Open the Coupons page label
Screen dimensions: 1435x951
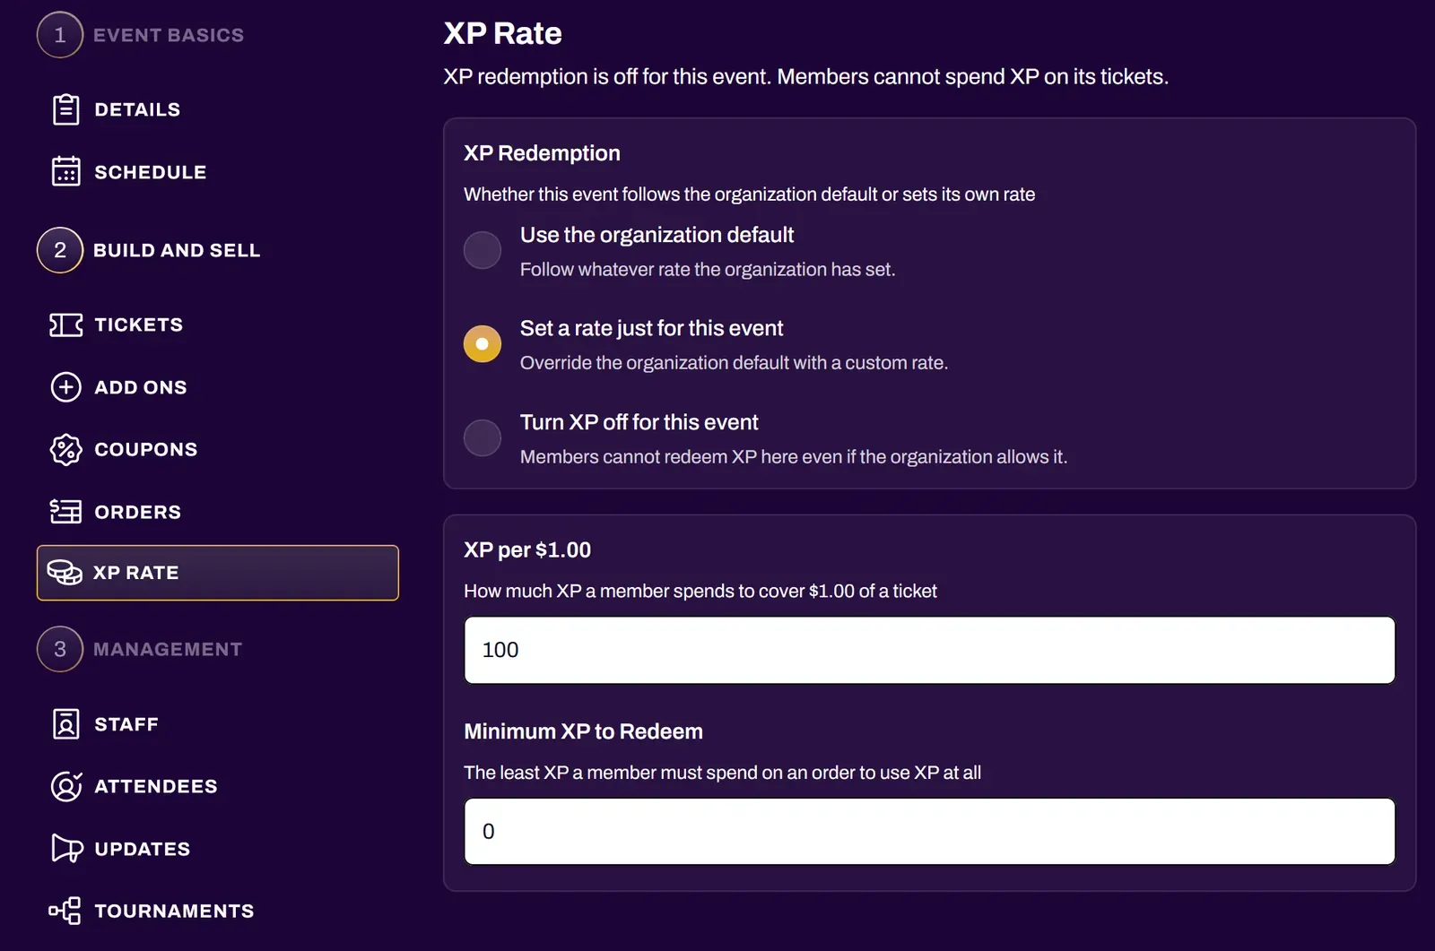click(x=146, y=449)
